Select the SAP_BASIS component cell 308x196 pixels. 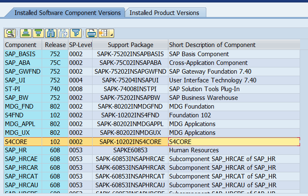coord(23,54)
